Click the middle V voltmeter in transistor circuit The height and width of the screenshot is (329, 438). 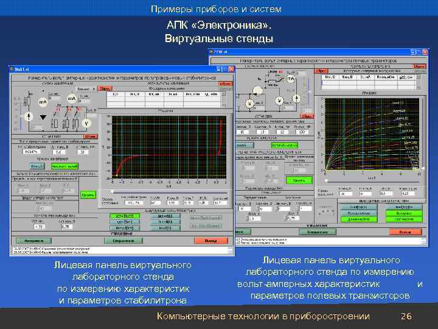point(279,101)
